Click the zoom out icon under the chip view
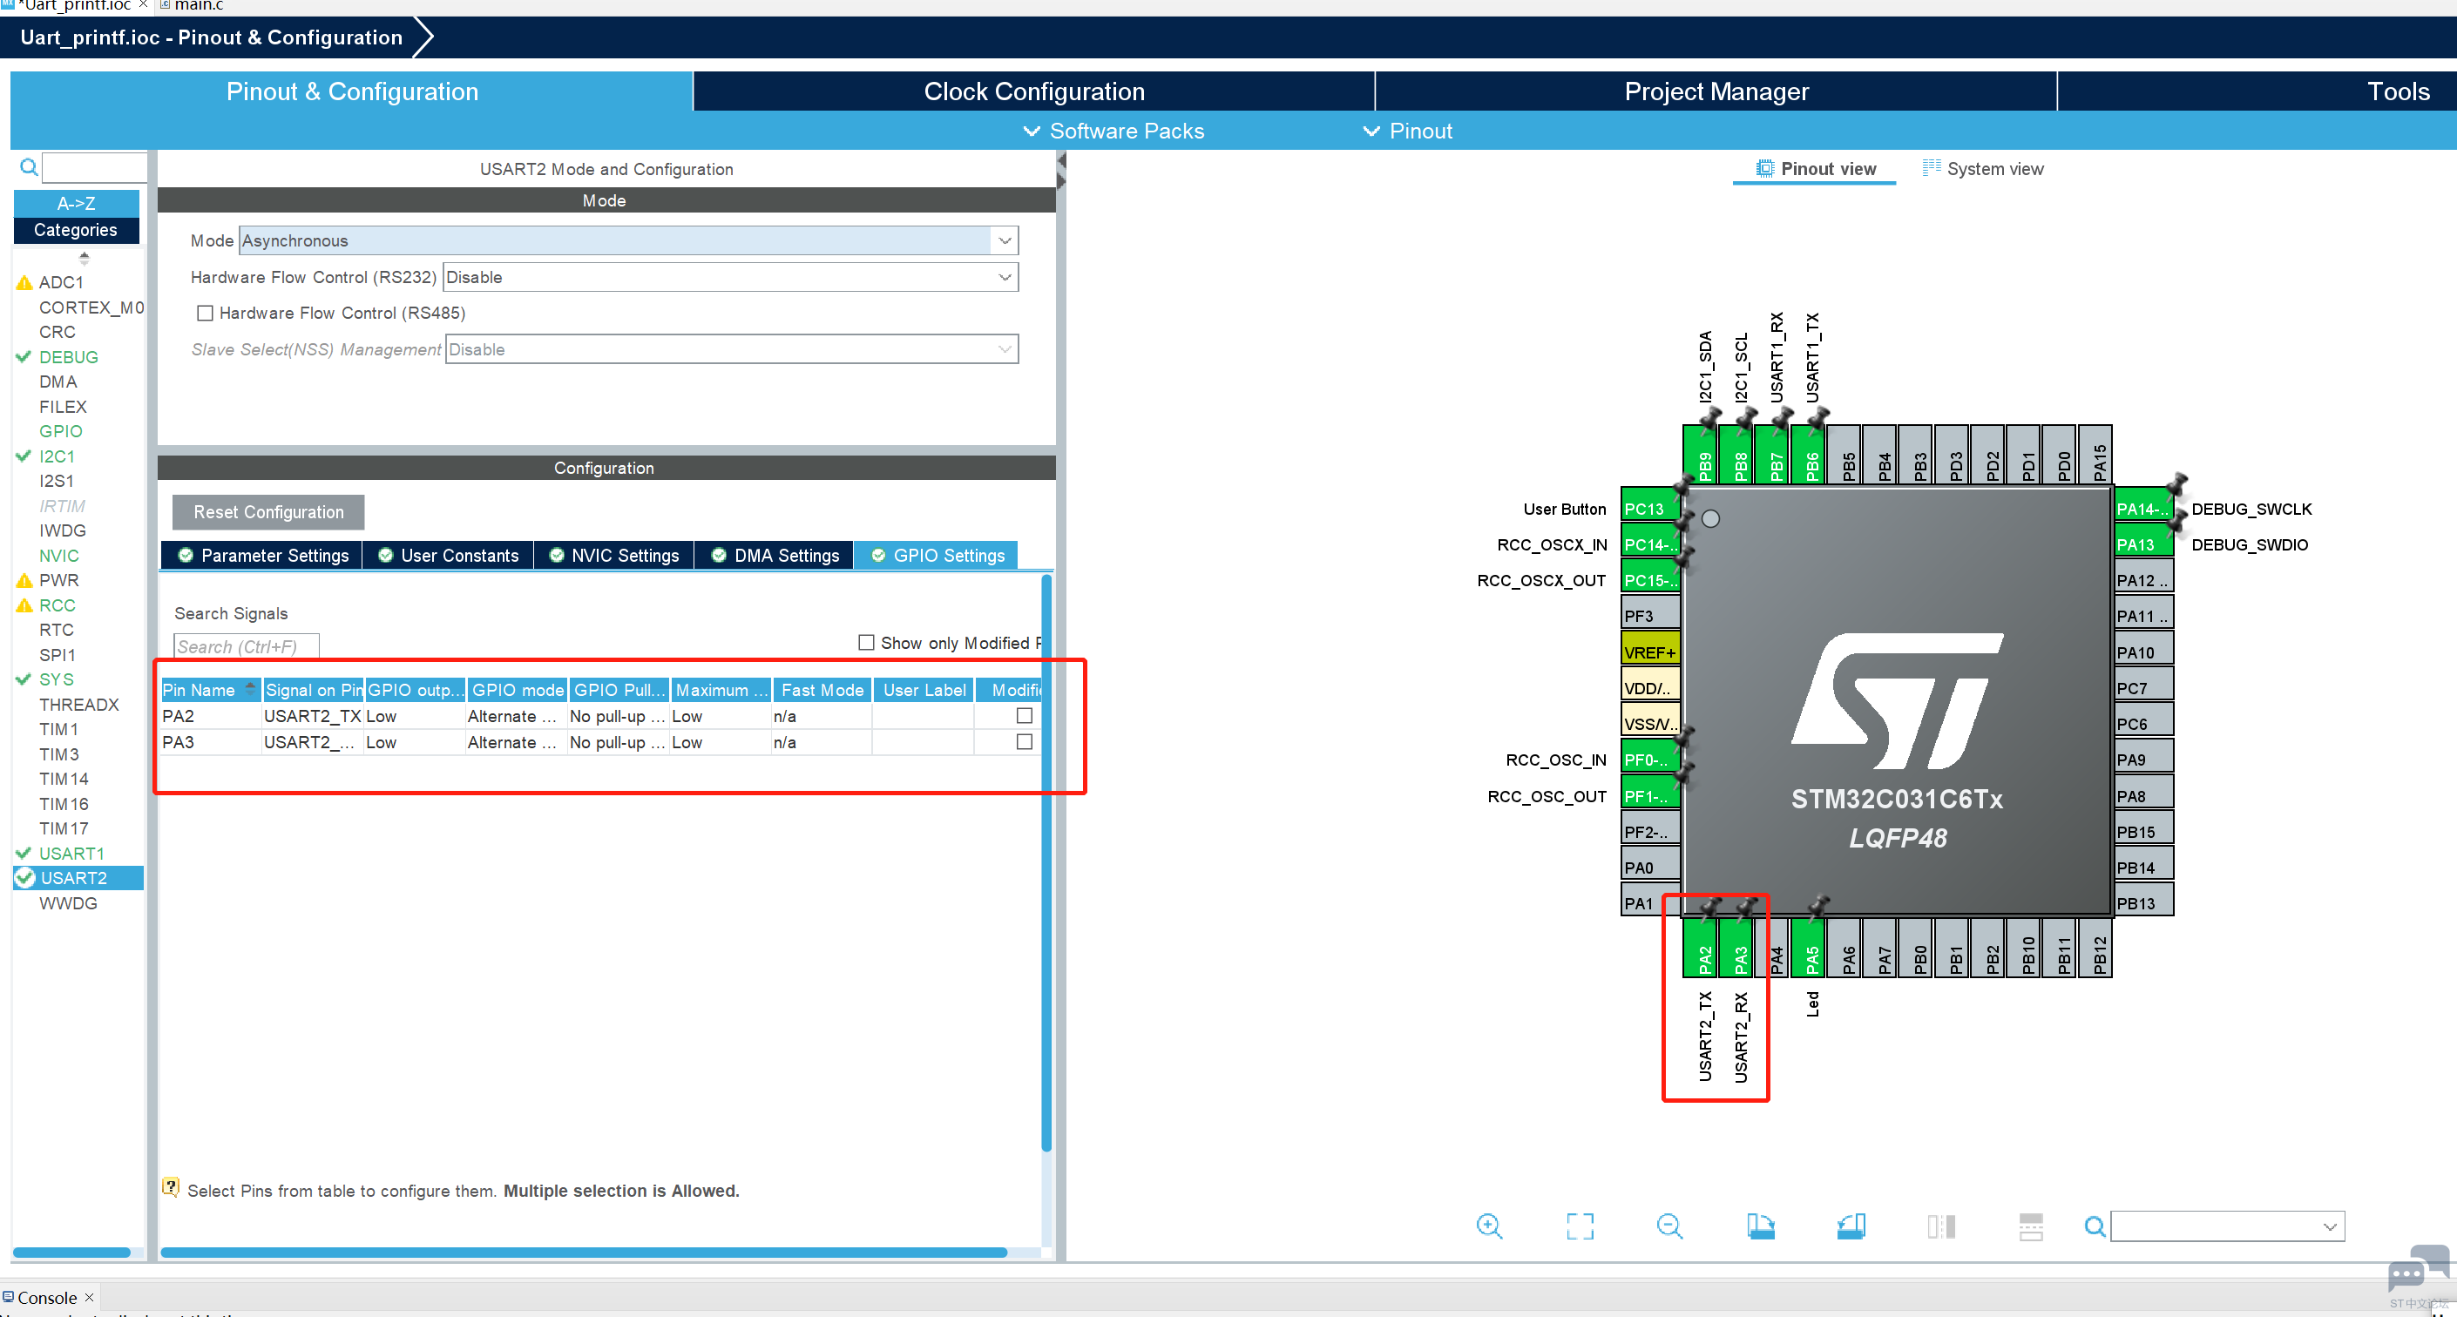2457x1317 pixels. pyautogui.click(x=1669, y=1226)
